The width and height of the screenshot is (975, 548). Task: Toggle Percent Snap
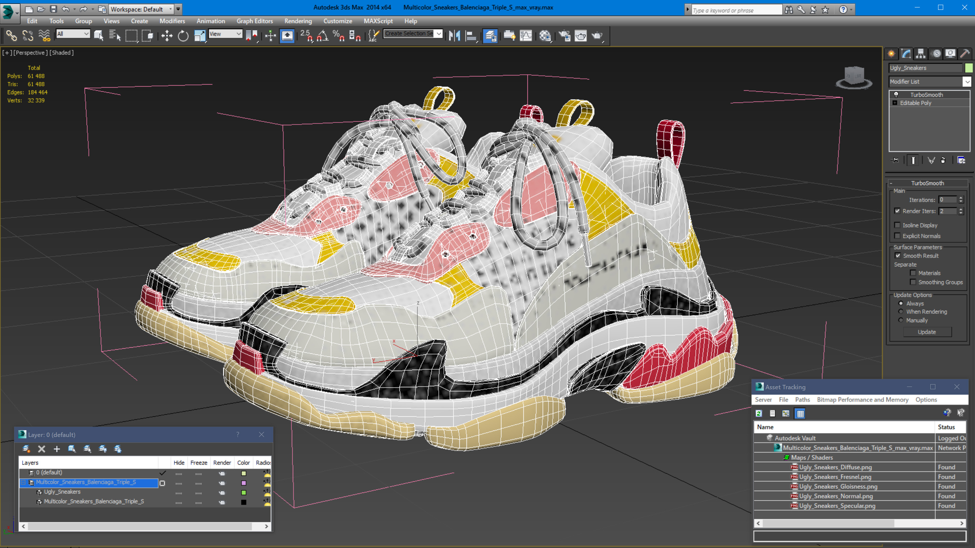339,36
